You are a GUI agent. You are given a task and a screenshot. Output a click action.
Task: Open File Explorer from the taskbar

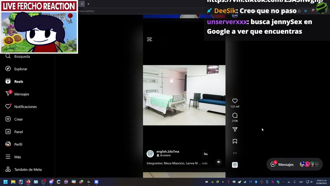13,182
